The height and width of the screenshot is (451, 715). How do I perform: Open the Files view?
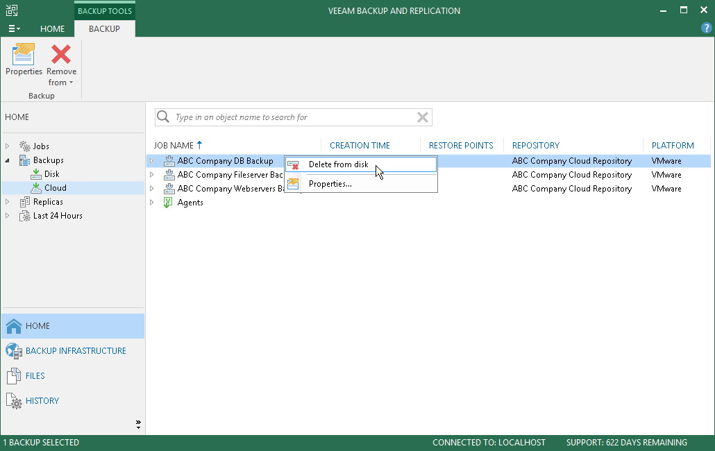pos(35,376)
